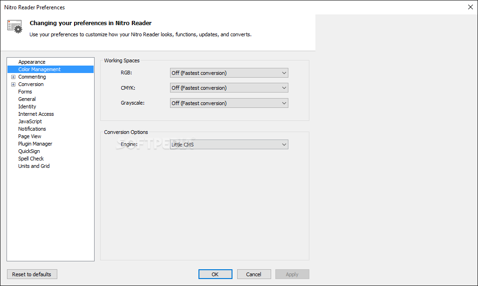
Task: Click the preferences gear icon in header
Action: click(x=15, y=27)
